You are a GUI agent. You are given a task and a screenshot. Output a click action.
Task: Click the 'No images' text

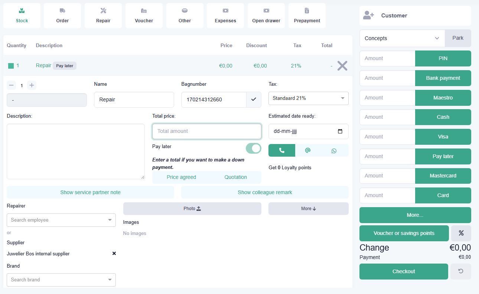click(135, 233)
